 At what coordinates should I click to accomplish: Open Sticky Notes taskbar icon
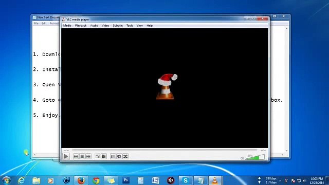pos(111,180)
